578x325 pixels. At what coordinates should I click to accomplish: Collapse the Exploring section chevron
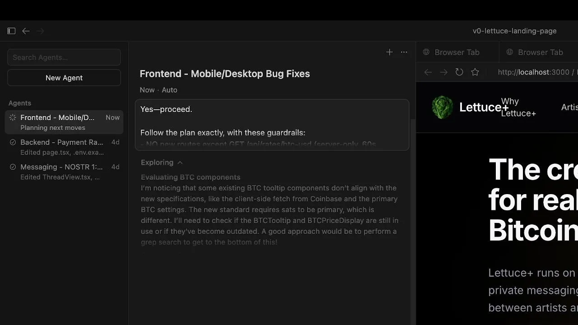point(180,162)
